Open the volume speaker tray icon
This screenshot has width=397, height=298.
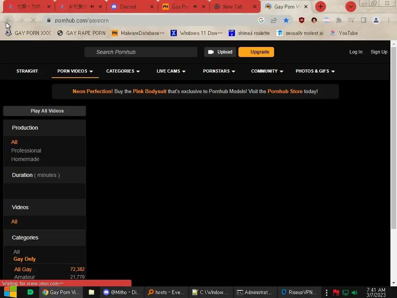[x=354, y=293]
